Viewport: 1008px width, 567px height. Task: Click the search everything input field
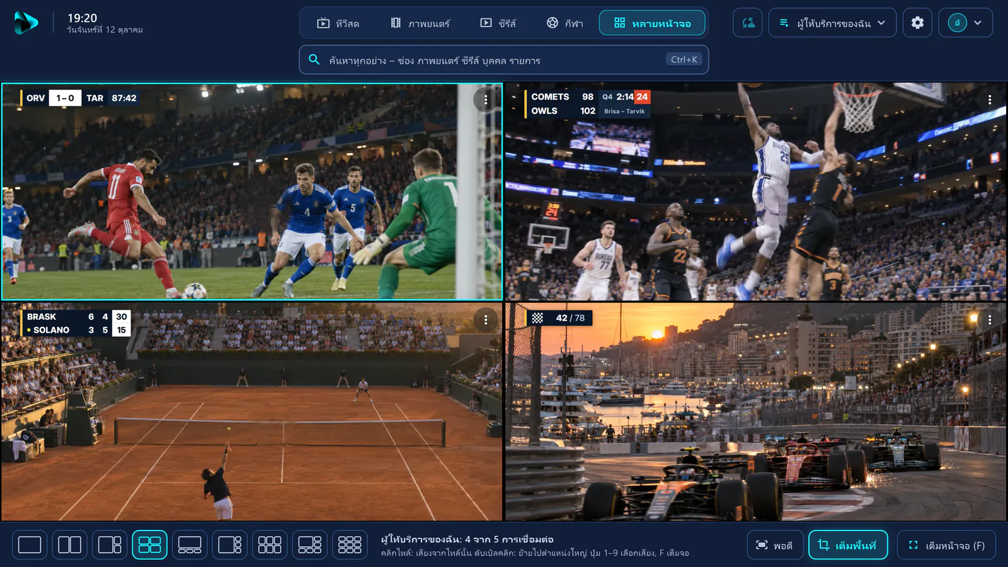click(503, 60)
